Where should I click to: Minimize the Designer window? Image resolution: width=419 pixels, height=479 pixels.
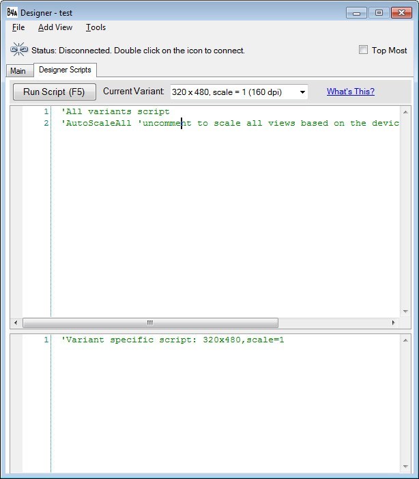click(x=356, y=13)
